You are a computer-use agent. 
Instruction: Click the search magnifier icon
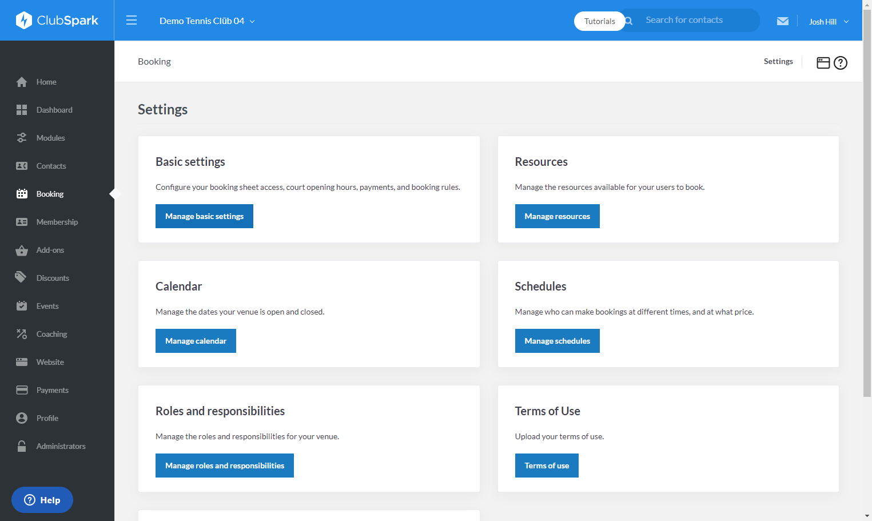(629, 21)
